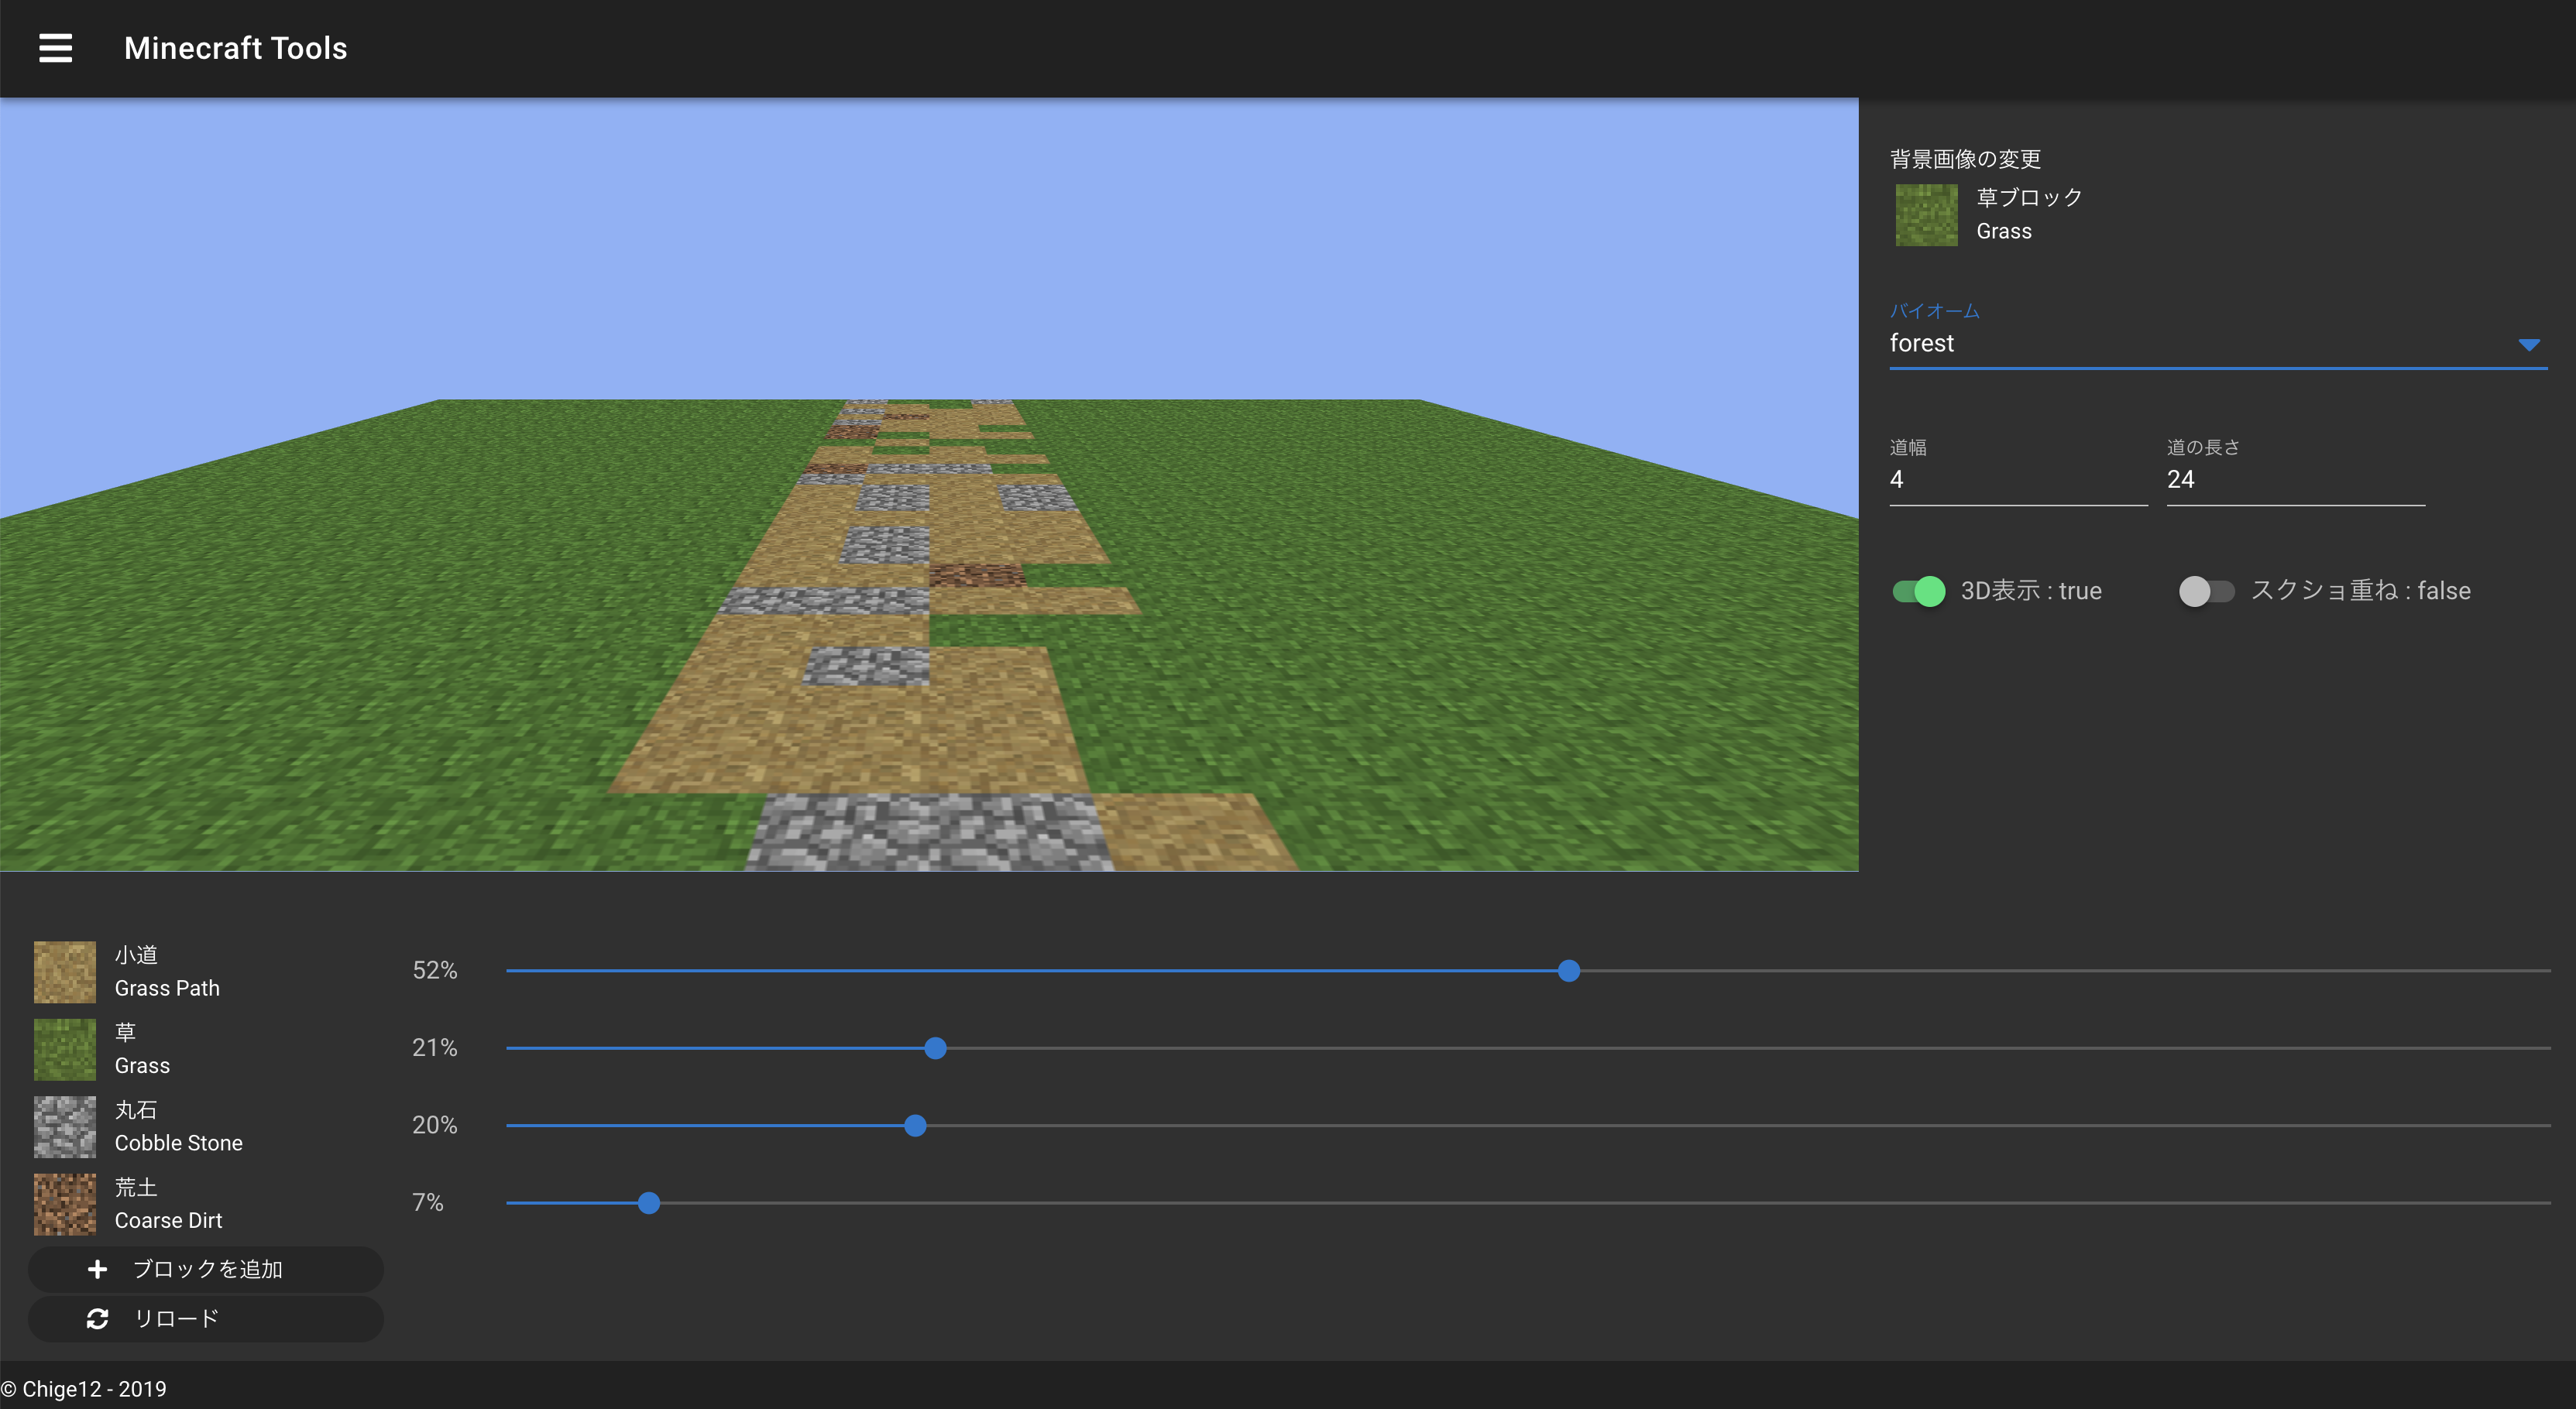Click the 草ブロック Grass label
The height and width of the screenshot is (1409, 2576).
[x=2029, y=215]
